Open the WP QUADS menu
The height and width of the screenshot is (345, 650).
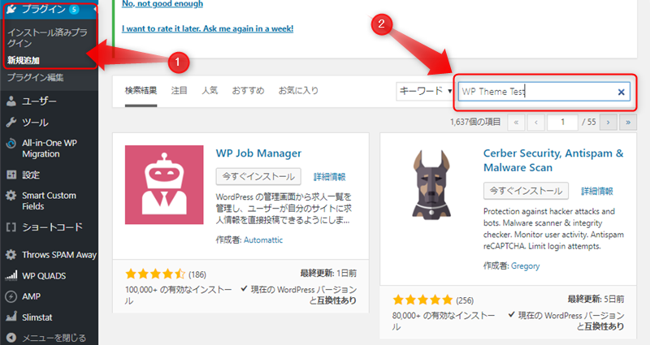pos(44,276)
